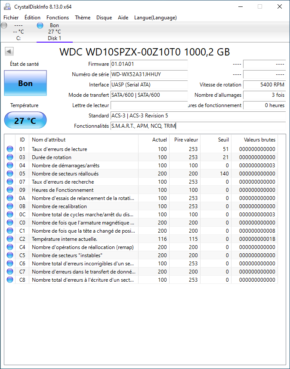Select the Nombre de secteurs réalloués row
The image size is (290, 369).
tap(141, 173)
